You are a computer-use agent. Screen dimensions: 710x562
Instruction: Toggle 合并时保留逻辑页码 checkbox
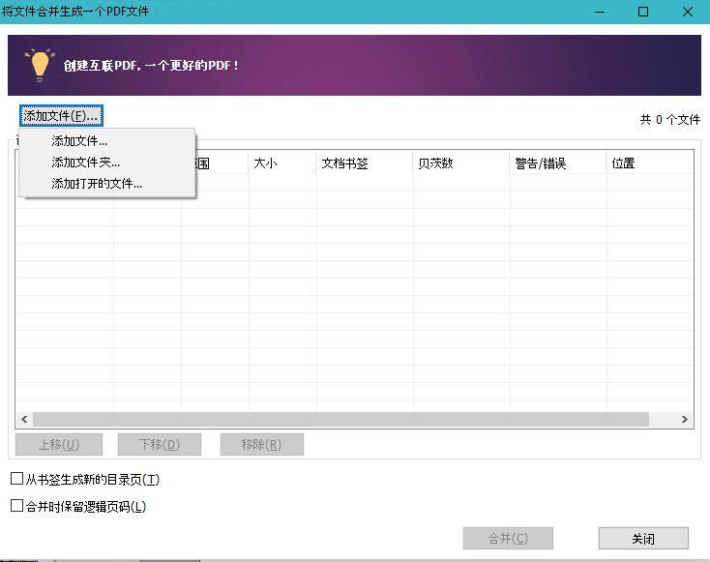16,506
